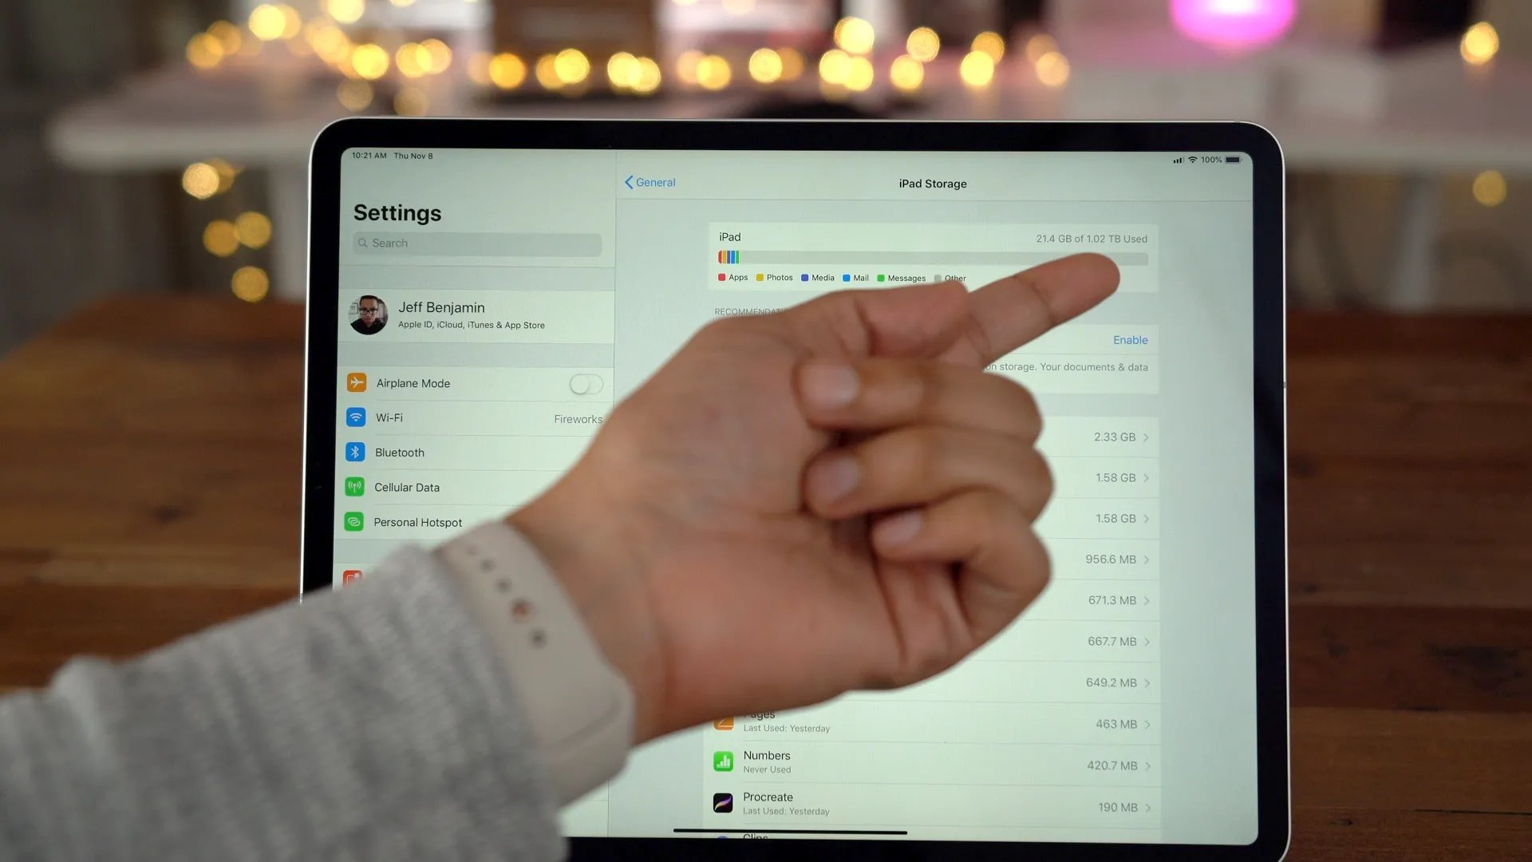The image size is (1532, 862).
Task: Expand Pages app storage details
Action: point(932,724)
